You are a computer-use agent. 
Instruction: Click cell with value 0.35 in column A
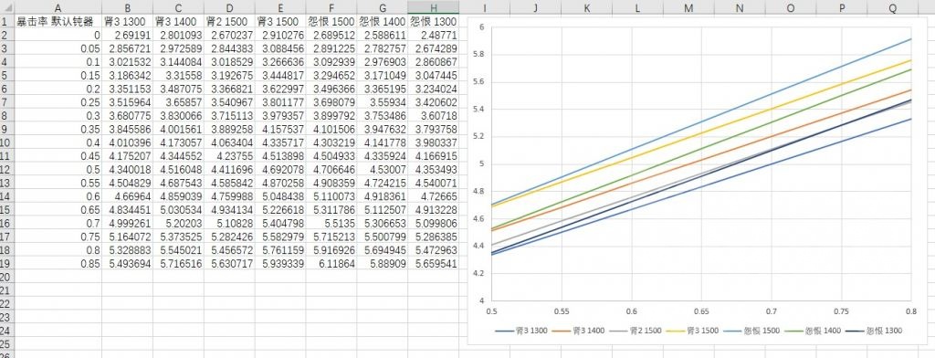pyautogui.click(x=58, y=130)
